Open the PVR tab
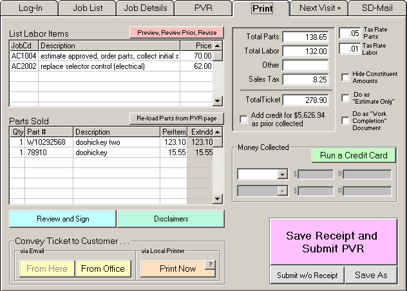Image resolution: width=407 pixels, height=291 pixels. click(203, 8)
